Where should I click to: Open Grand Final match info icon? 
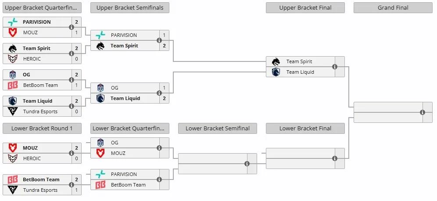click(x=423, y=112)
